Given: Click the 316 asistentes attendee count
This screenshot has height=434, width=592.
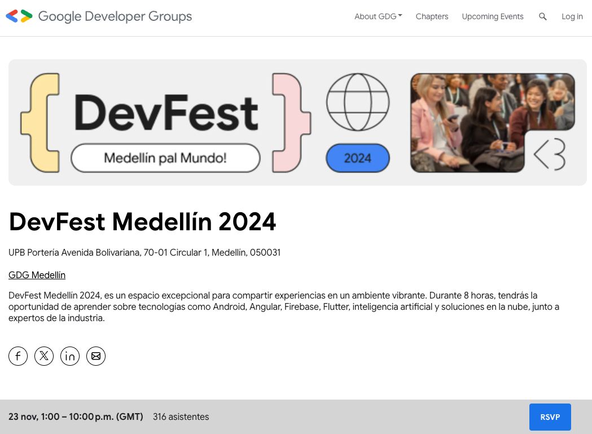Looking at the screenshot, I should 181,417.
